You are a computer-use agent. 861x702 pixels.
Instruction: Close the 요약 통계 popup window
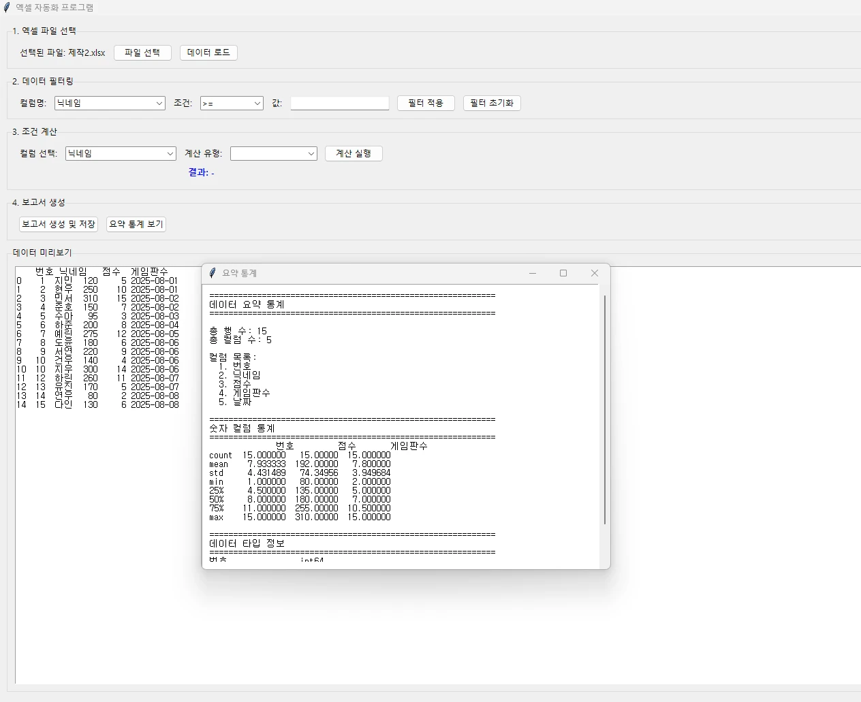pyautogui.click(x=594, y=273)
